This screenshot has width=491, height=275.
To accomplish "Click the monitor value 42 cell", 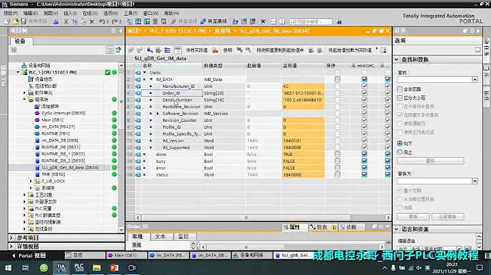I will tap(303, 86).
